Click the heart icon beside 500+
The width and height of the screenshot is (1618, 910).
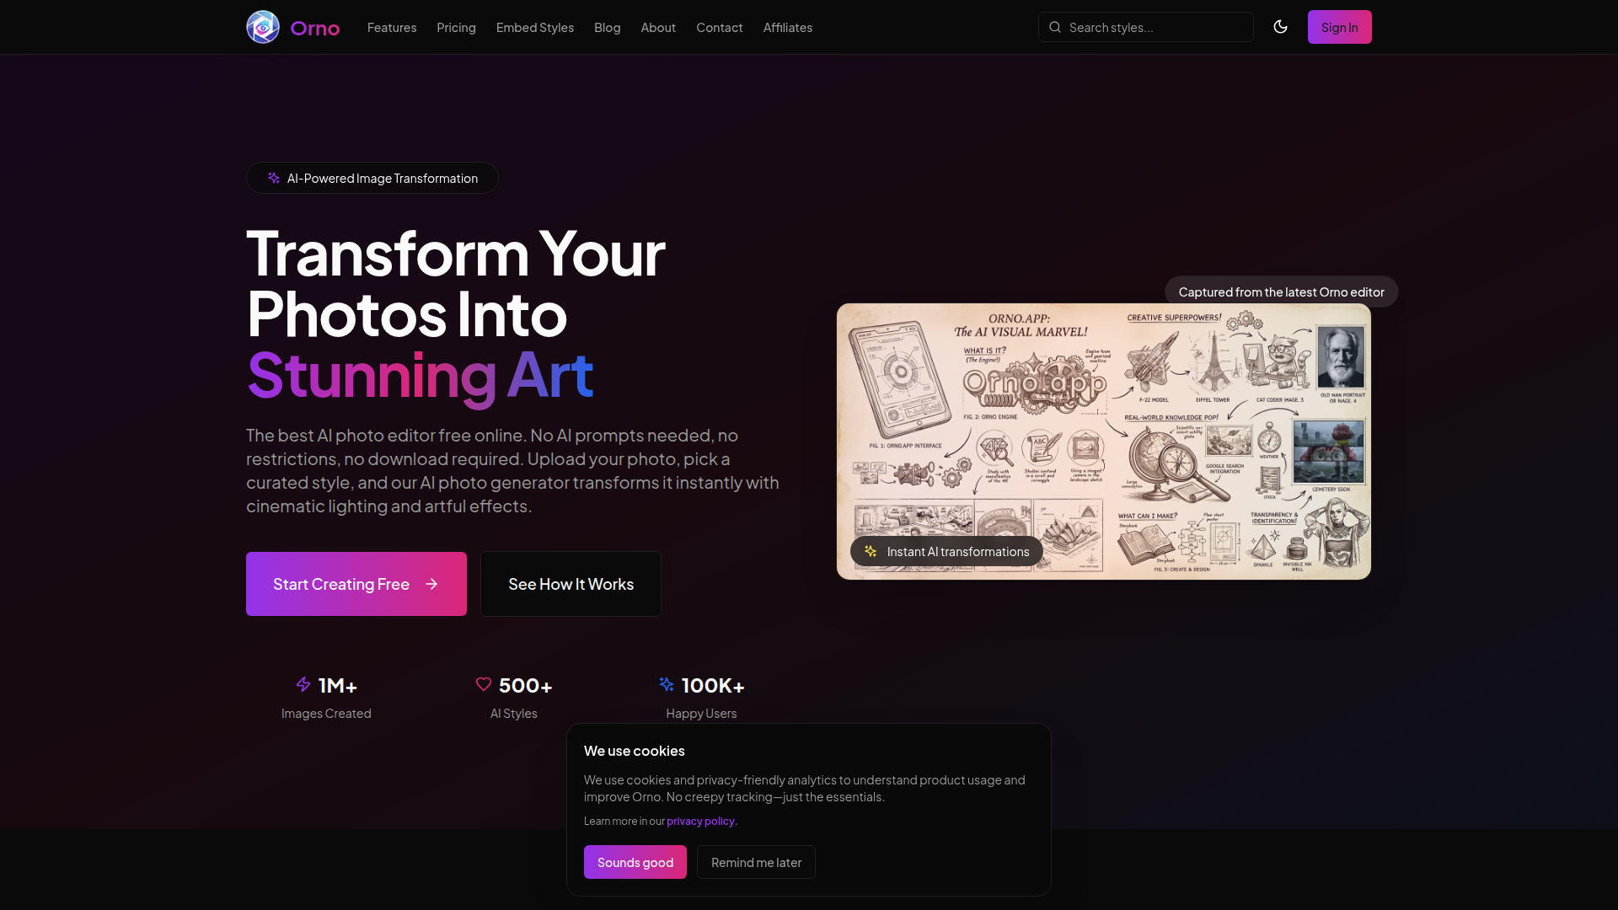[484, 684]
